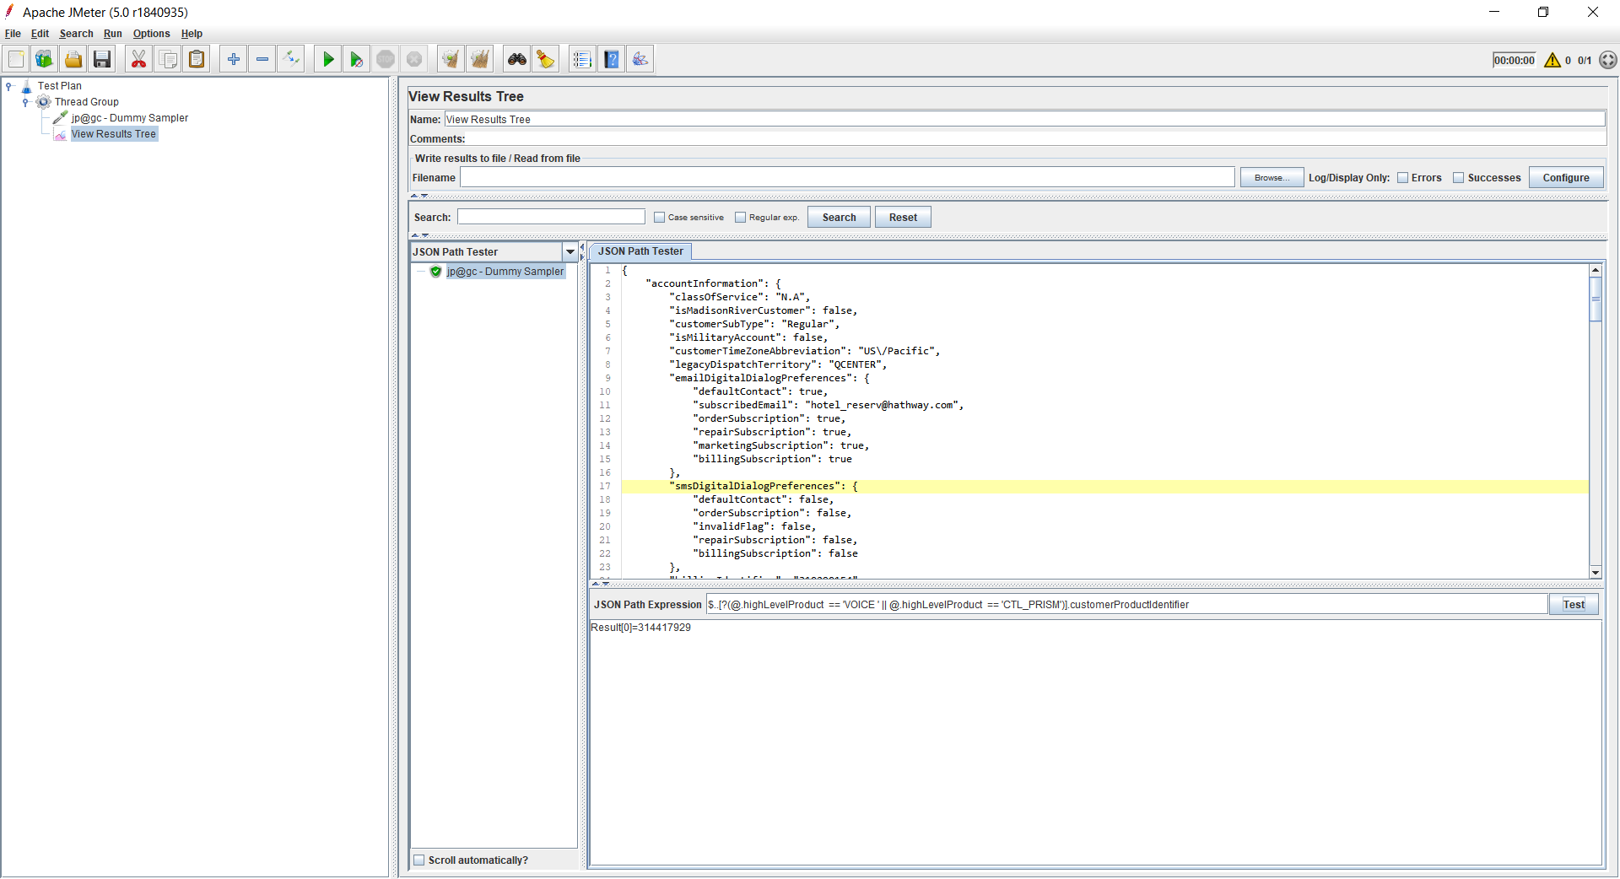Screen dimensions: 1620x879
Task: Click the rightmost toolbar icon after Help
Action: pos(640,59)
